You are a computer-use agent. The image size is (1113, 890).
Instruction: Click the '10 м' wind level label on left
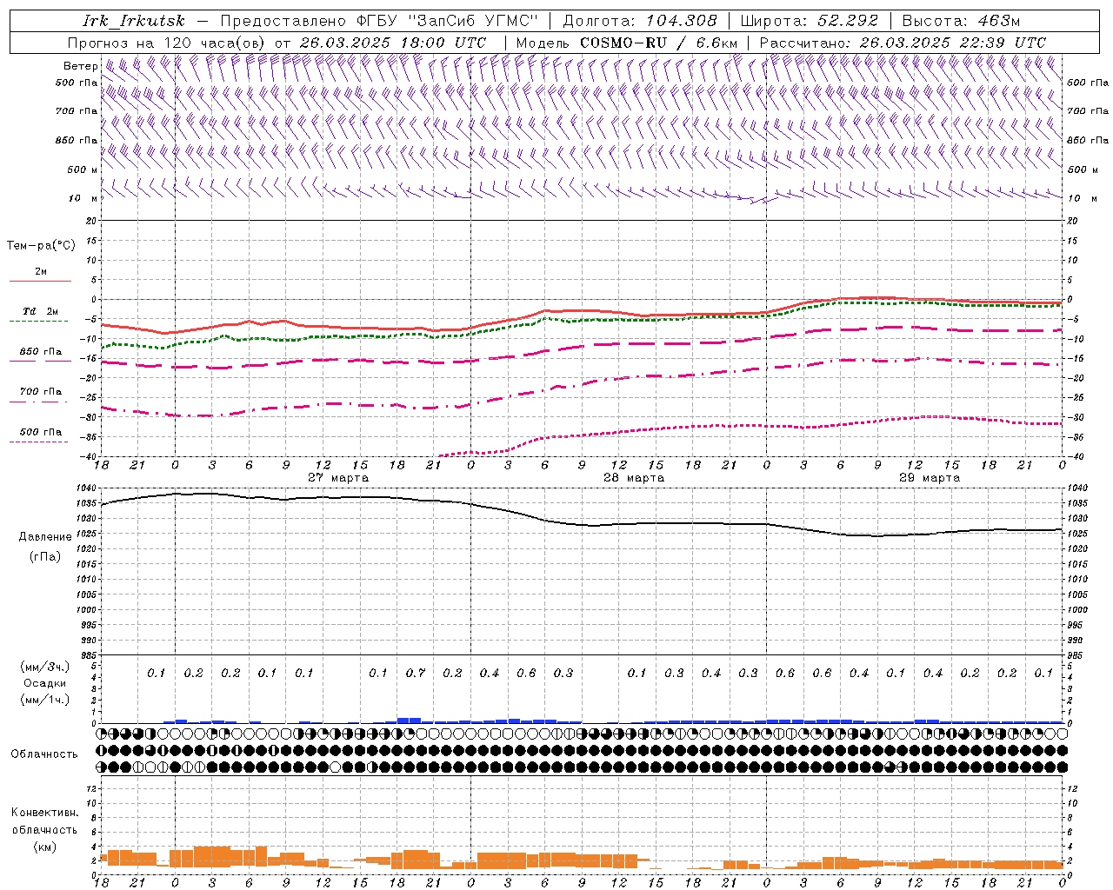tap(83, 198)
